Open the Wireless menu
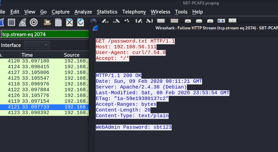The height and width of the screenshot is (152, 278). [161, 12]
